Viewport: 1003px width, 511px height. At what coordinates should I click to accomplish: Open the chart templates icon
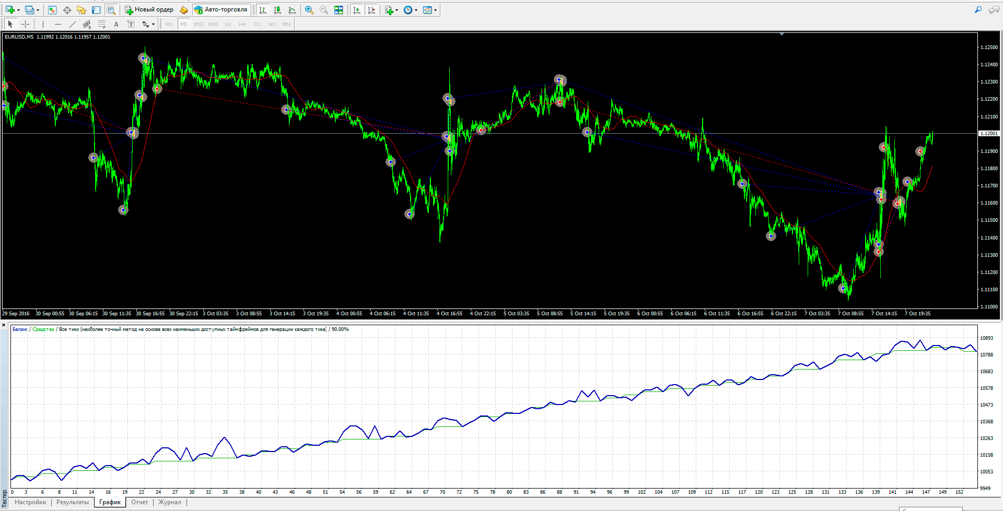pyautogui.click(x=427, y=10)
